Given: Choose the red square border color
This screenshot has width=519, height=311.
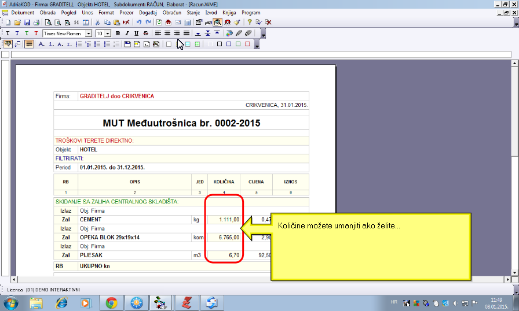Looking at the screenshot, I should [247, 45].
